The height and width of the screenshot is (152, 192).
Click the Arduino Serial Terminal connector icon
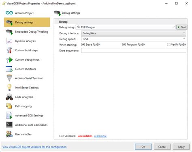pyautogui.click(x=9, y=78)
